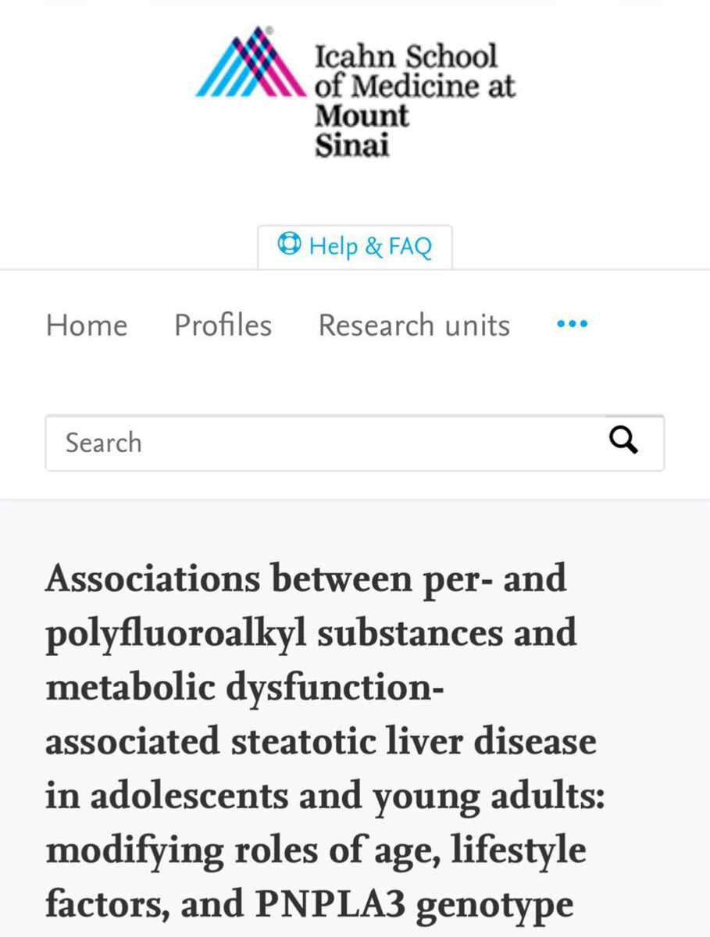
Task: Open the Home navigation item
Action: (87, 325)
